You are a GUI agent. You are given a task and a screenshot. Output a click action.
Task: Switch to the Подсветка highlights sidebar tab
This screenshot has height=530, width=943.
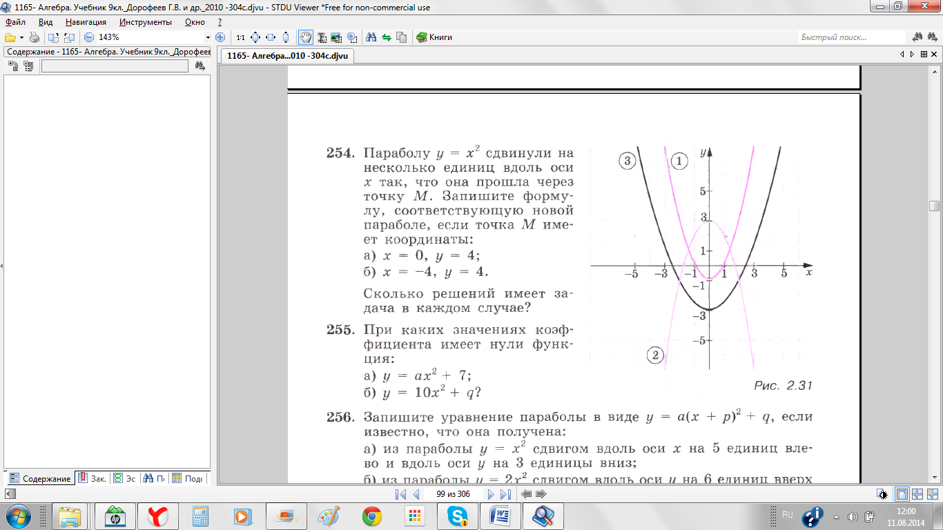tap(188, 478)
